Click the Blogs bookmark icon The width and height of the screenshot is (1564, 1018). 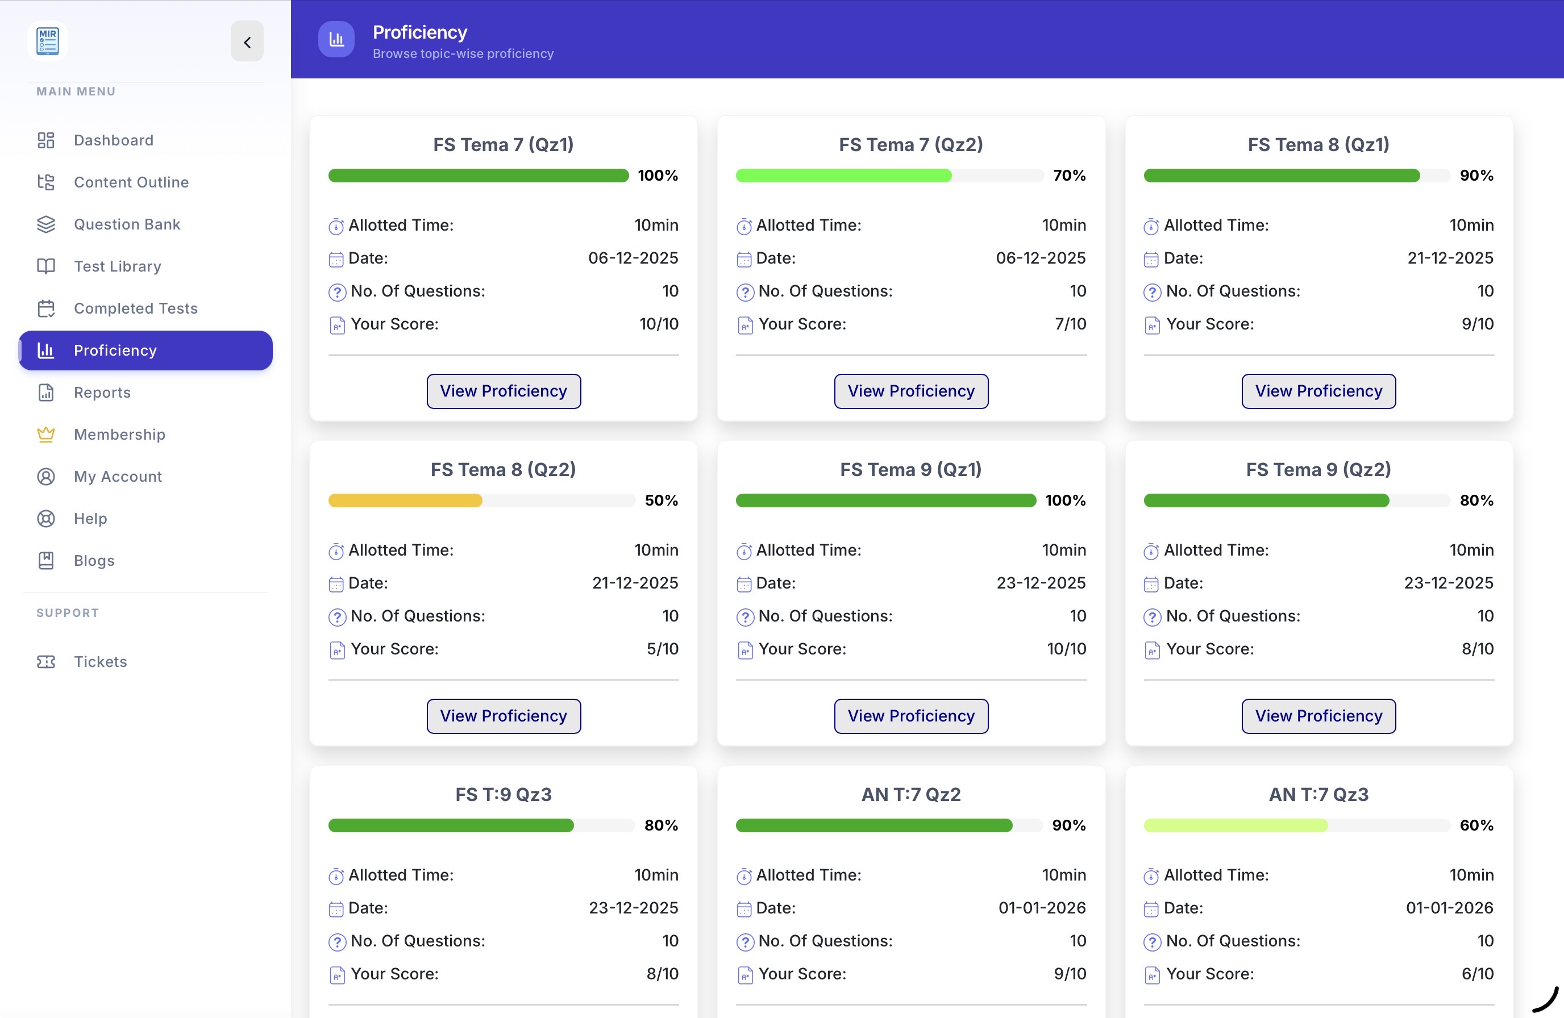pos(46,560)
